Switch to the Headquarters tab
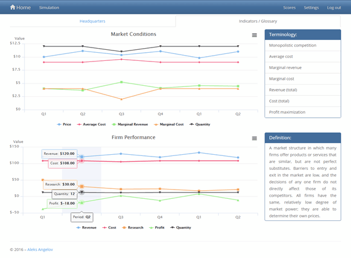 click(92, 21)
